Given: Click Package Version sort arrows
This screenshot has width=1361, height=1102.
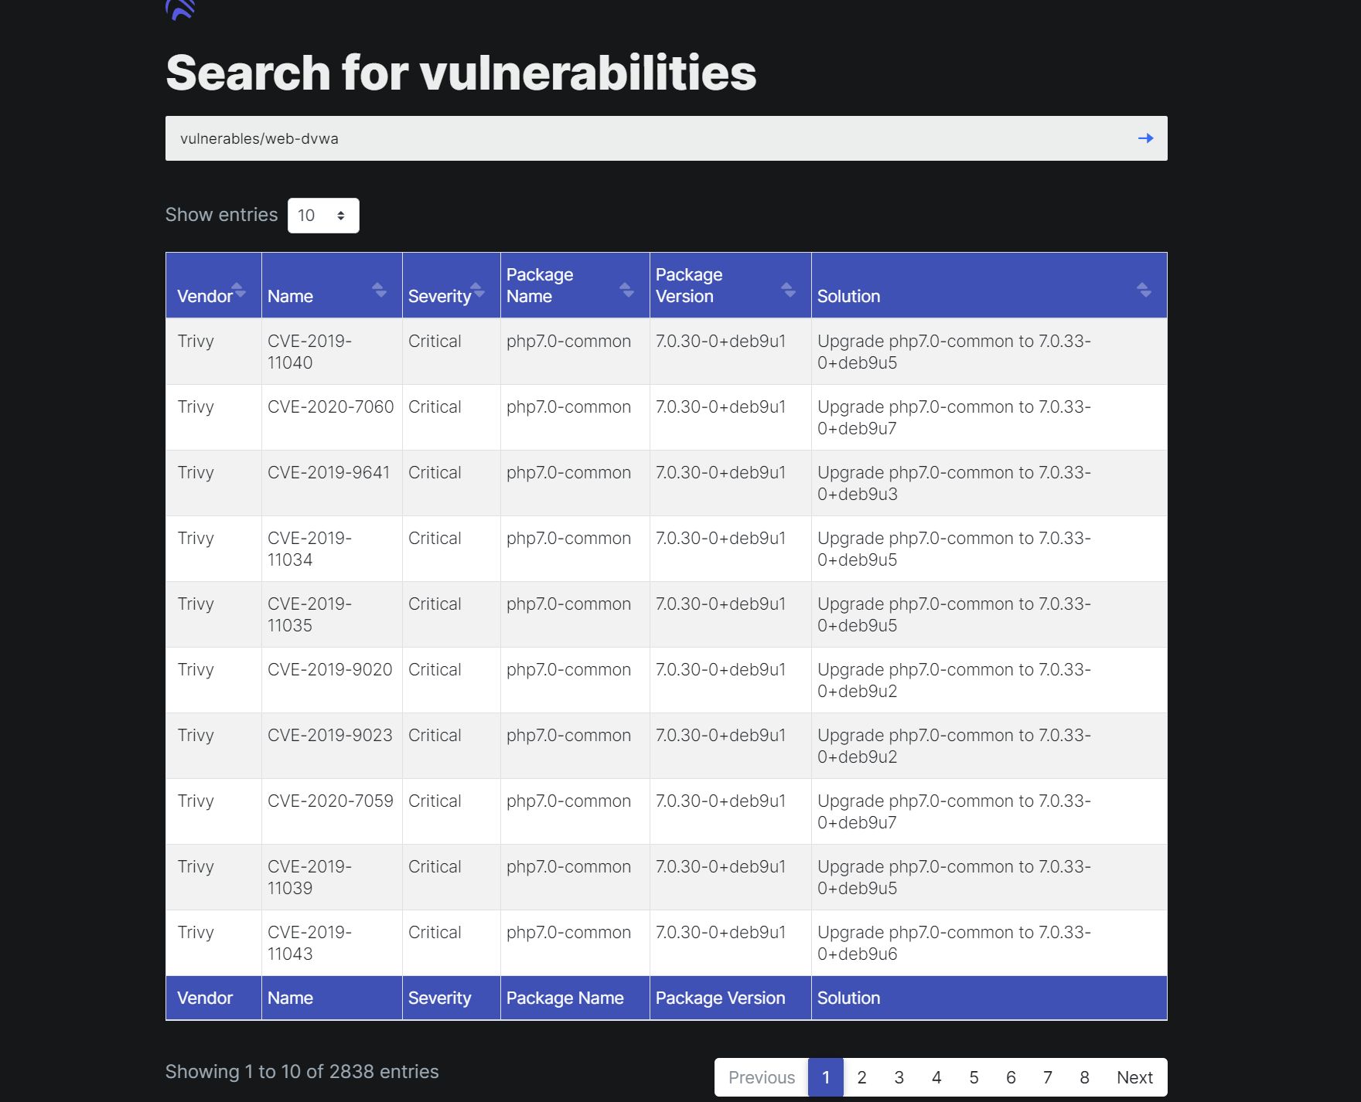Looking at the screenshot, I should tap(788, 291).
